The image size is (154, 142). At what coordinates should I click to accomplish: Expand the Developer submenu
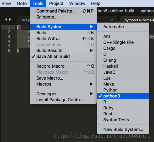click(x=63, y=94)
